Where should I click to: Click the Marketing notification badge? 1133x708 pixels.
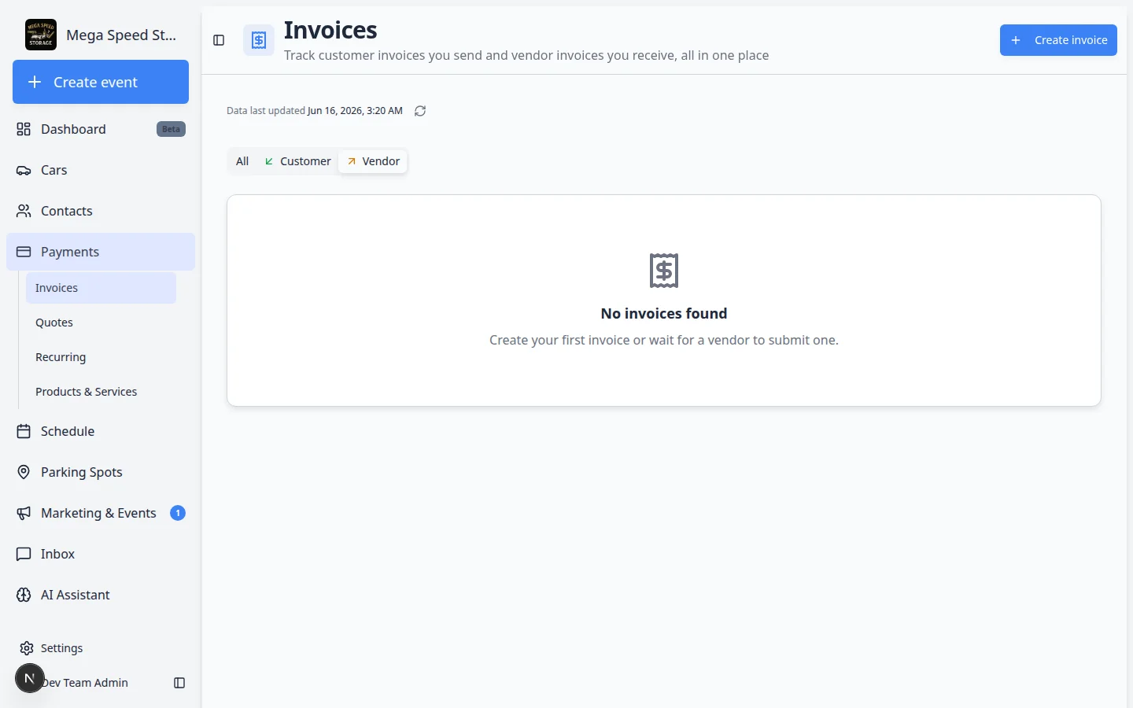tap(178, 513)
